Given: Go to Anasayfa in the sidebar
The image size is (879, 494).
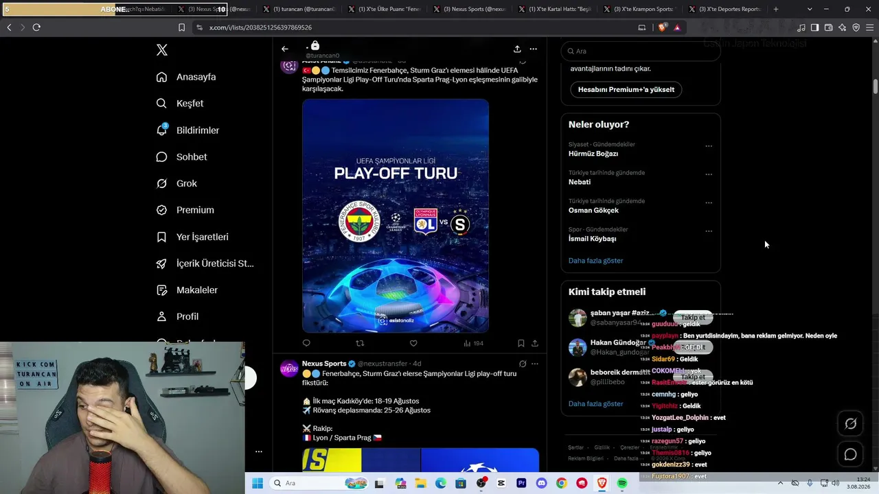Looking at the screenshot, I should point(186,77).
